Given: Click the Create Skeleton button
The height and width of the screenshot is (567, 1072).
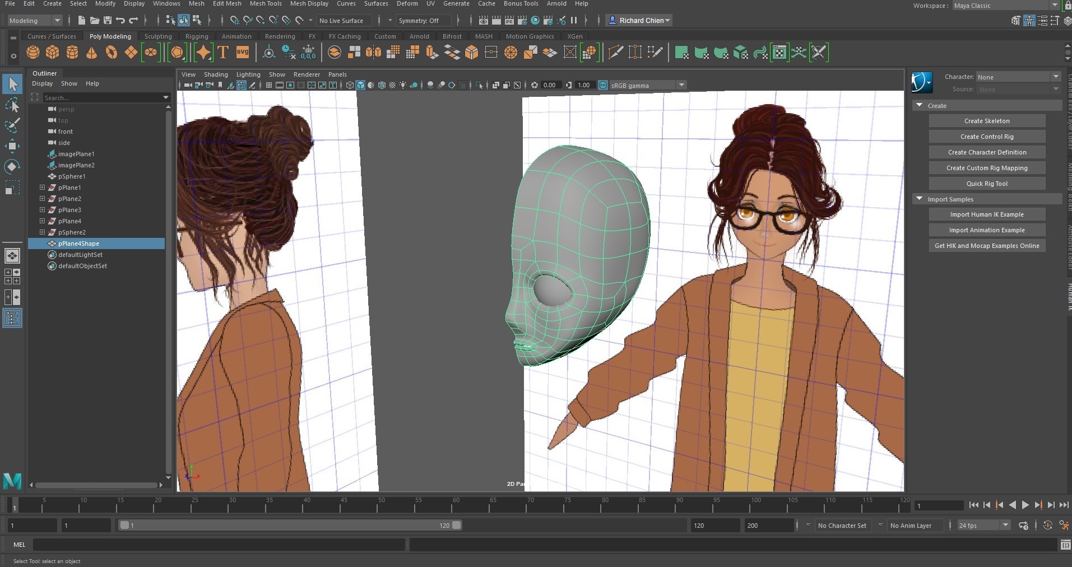Looking at the screenshot, I should coord(986,121).
